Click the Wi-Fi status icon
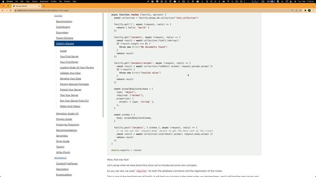Viewport: 316px width, 177px height. 228,1
